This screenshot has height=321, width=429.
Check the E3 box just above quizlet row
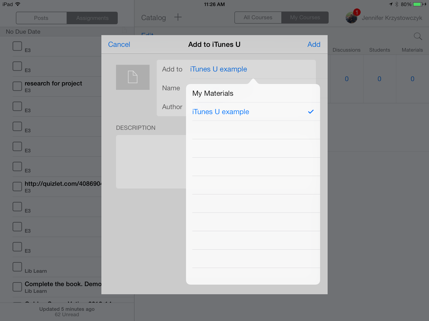tap(17, 166)
